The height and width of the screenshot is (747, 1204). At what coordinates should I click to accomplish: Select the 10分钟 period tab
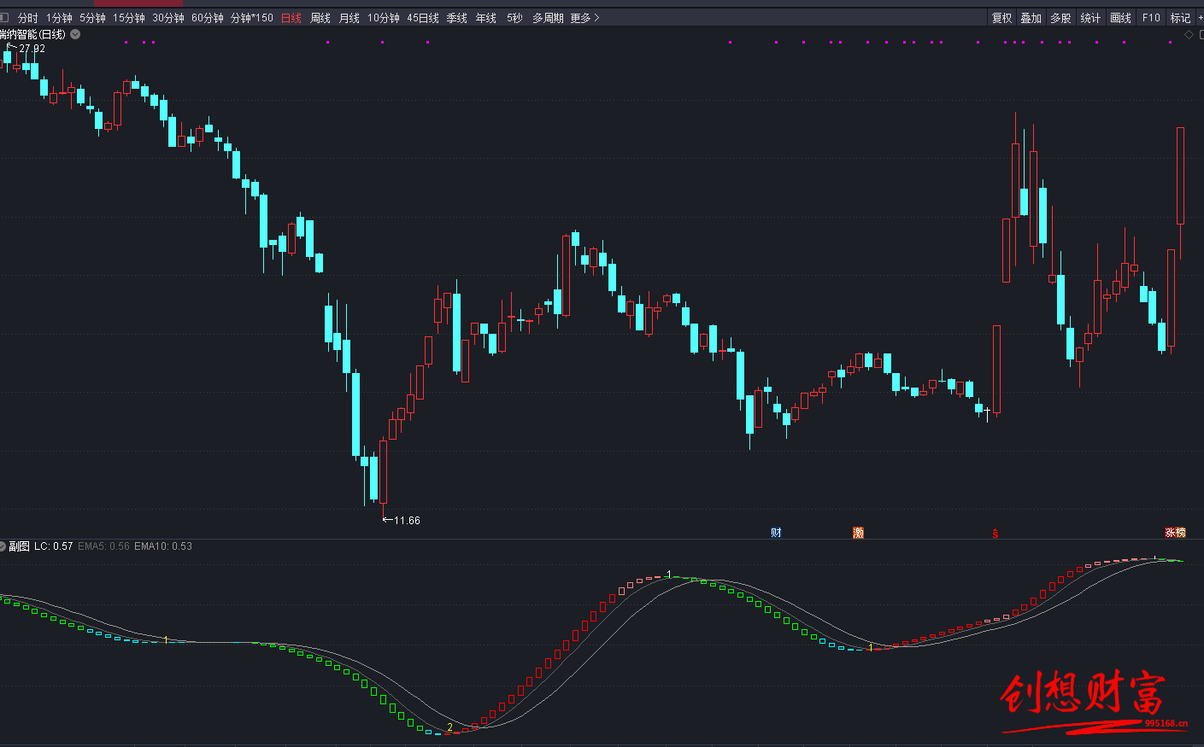coord(384,18)
